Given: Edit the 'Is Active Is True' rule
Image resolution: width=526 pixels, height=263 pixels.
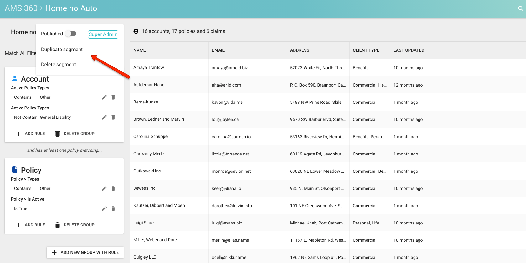Looking at the screenshot, I should tap(104, 209).
